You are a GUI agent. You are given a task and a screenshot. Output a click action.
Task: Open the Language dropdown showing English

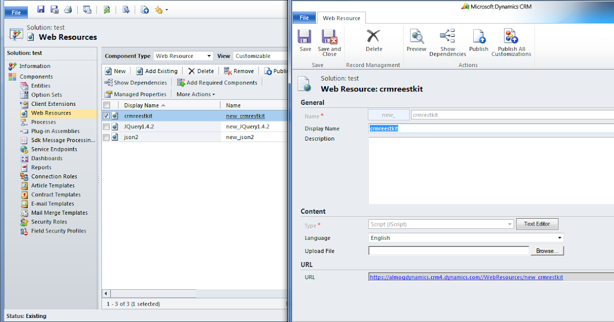pos(559,238)
